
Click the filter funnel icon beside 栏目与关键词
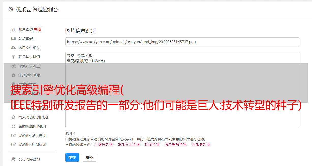point(13,57)
